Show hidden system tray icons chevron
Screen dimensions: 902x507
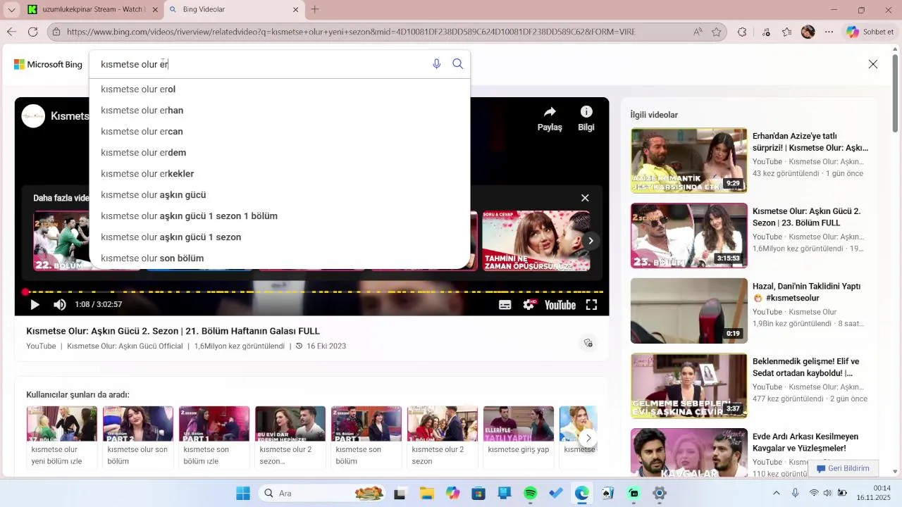(x=777, y=494)
